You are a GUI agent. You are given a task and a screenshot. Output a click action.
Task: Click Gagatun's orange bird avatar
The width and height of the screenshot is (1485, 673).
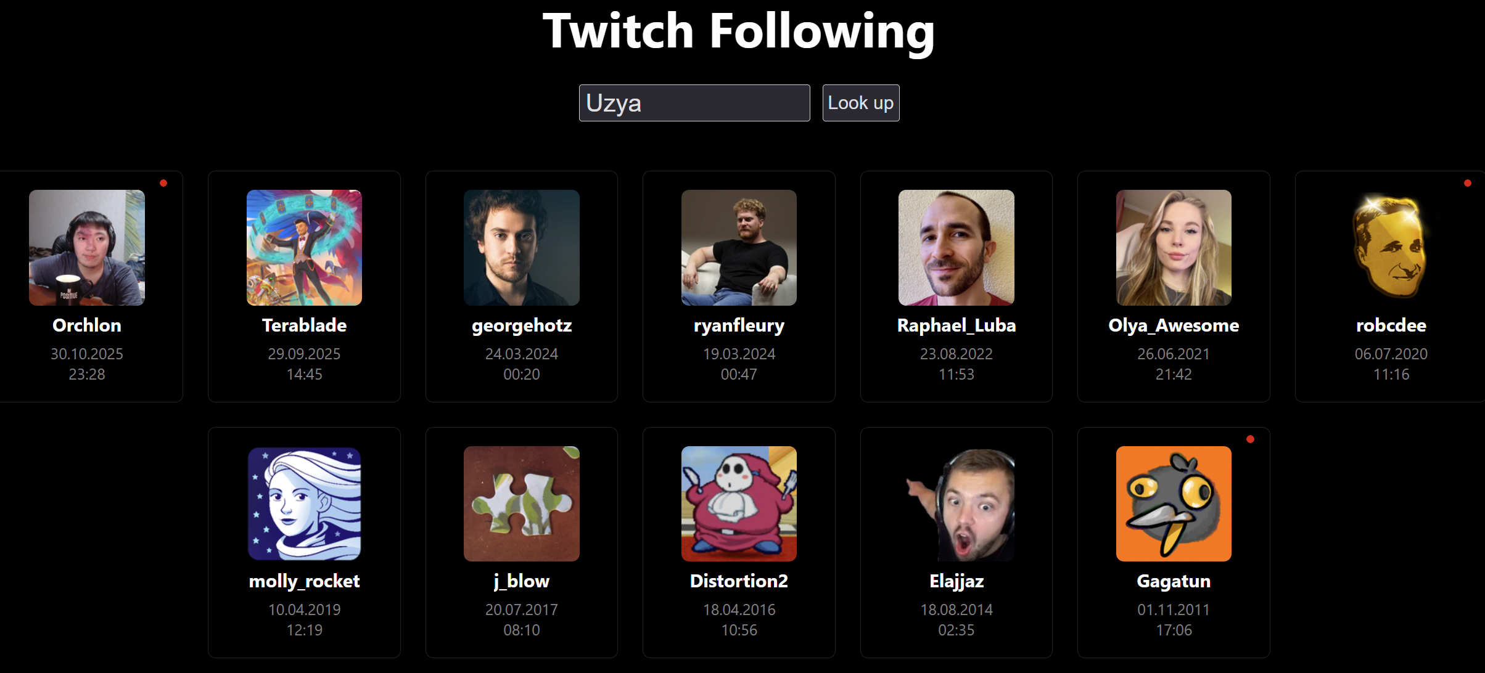click(x=1174, y=504)
